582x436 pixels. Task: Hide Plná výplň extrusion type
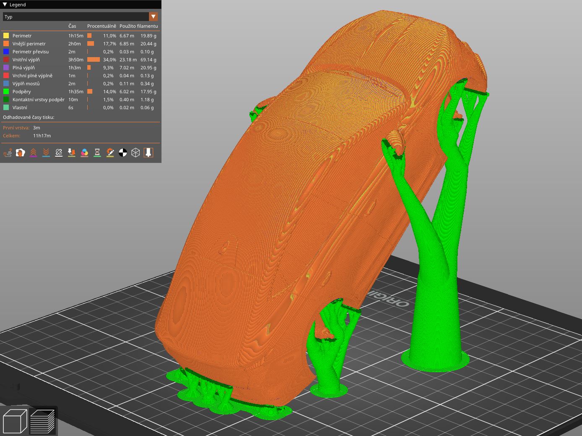(x=80, y=68)
